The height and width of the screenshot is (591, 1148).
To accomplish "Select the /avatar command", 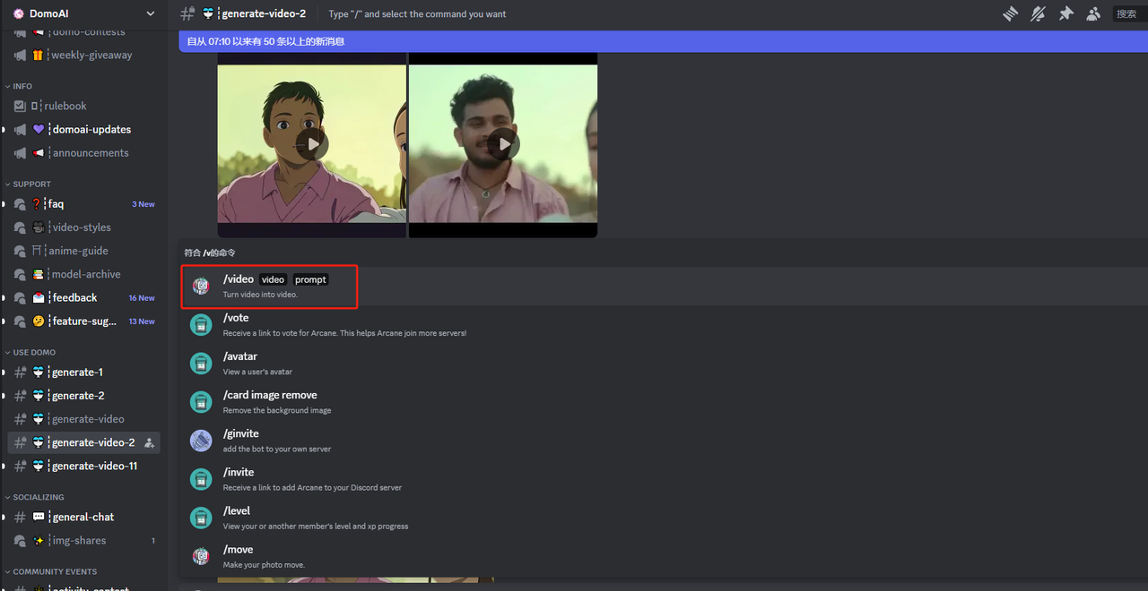I will coord(663,363).
